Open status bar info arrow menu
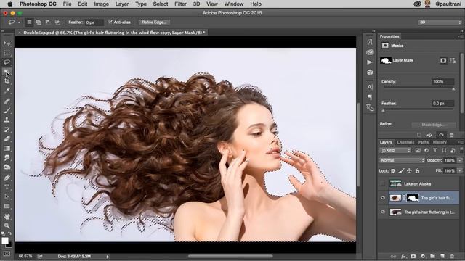This screenshot has width=465, height=261. pyautogui.click(x=108, y=257)
